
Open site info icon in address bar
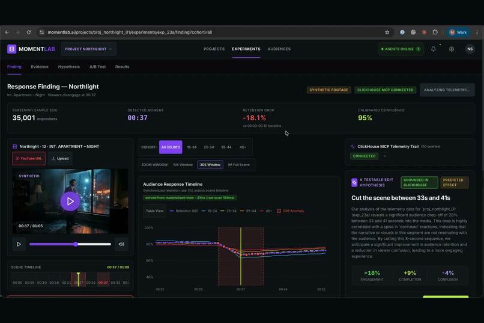tap(41, 32)
